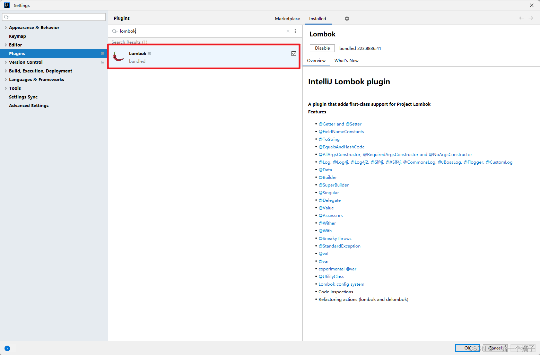This screenshot has height=355, width=540.
Task: Click the 'Search Results (1)' label
Action: (x=129, y=42)
